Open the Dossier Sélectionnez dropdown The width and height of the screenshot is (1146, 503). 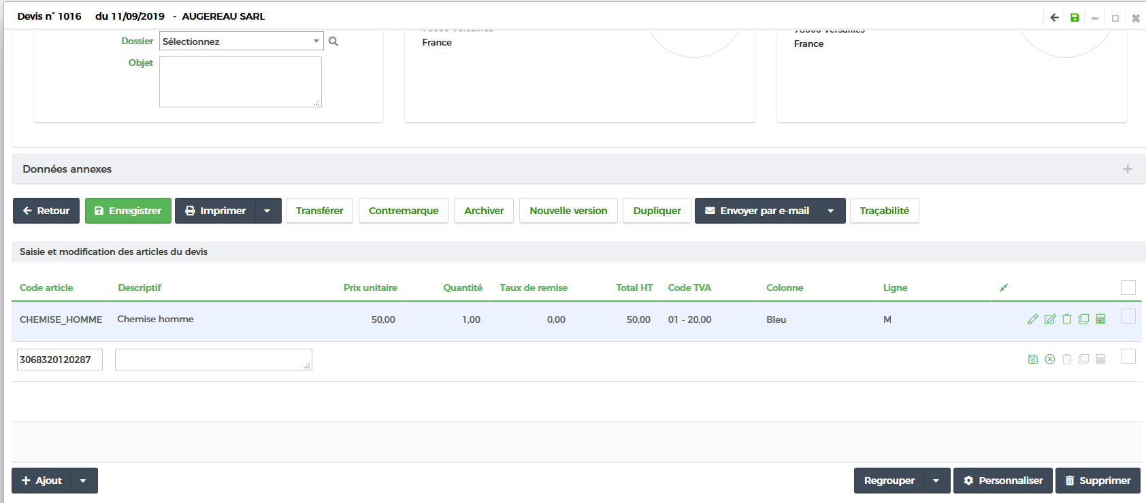pos(241,41)
